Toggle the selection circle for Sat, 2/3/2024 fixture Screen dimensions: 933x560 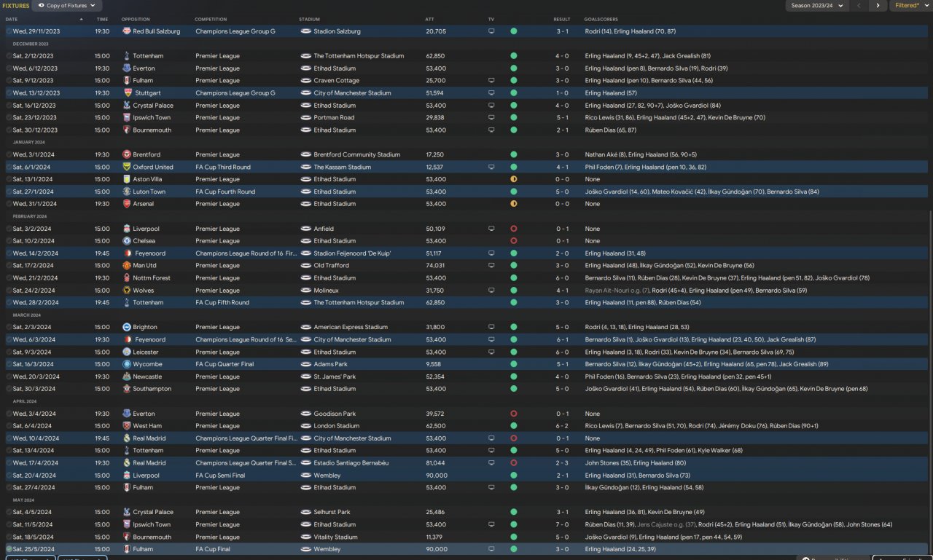[x=9, y=327]
